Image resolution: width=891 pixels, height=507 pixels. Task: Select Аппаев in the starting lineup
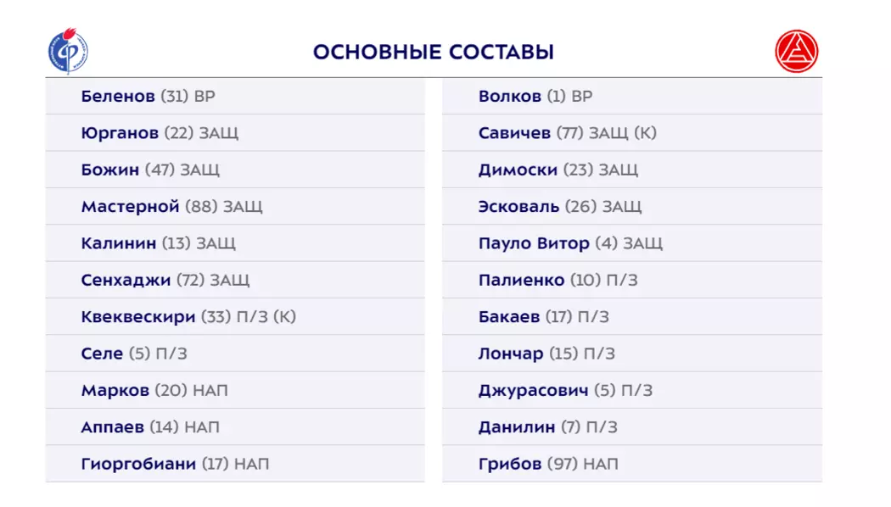113,427
